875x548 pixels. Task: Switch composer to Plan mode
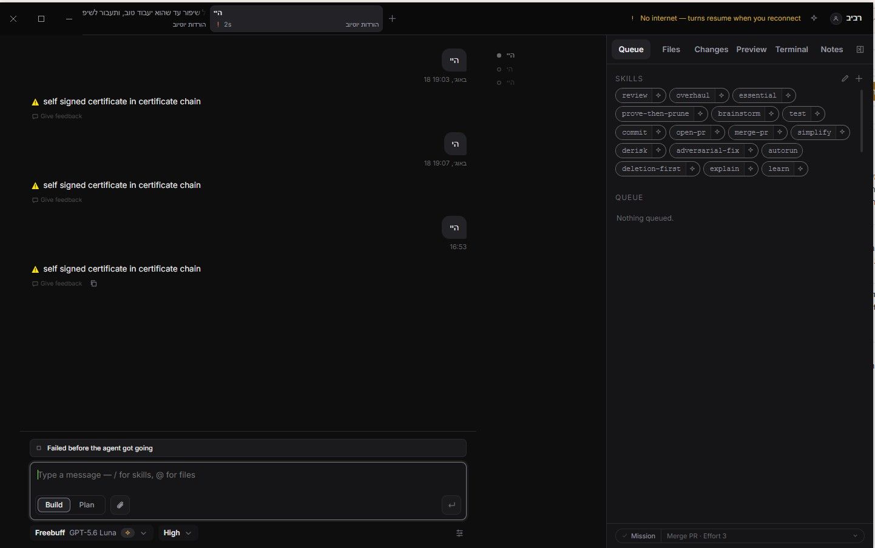87,505
